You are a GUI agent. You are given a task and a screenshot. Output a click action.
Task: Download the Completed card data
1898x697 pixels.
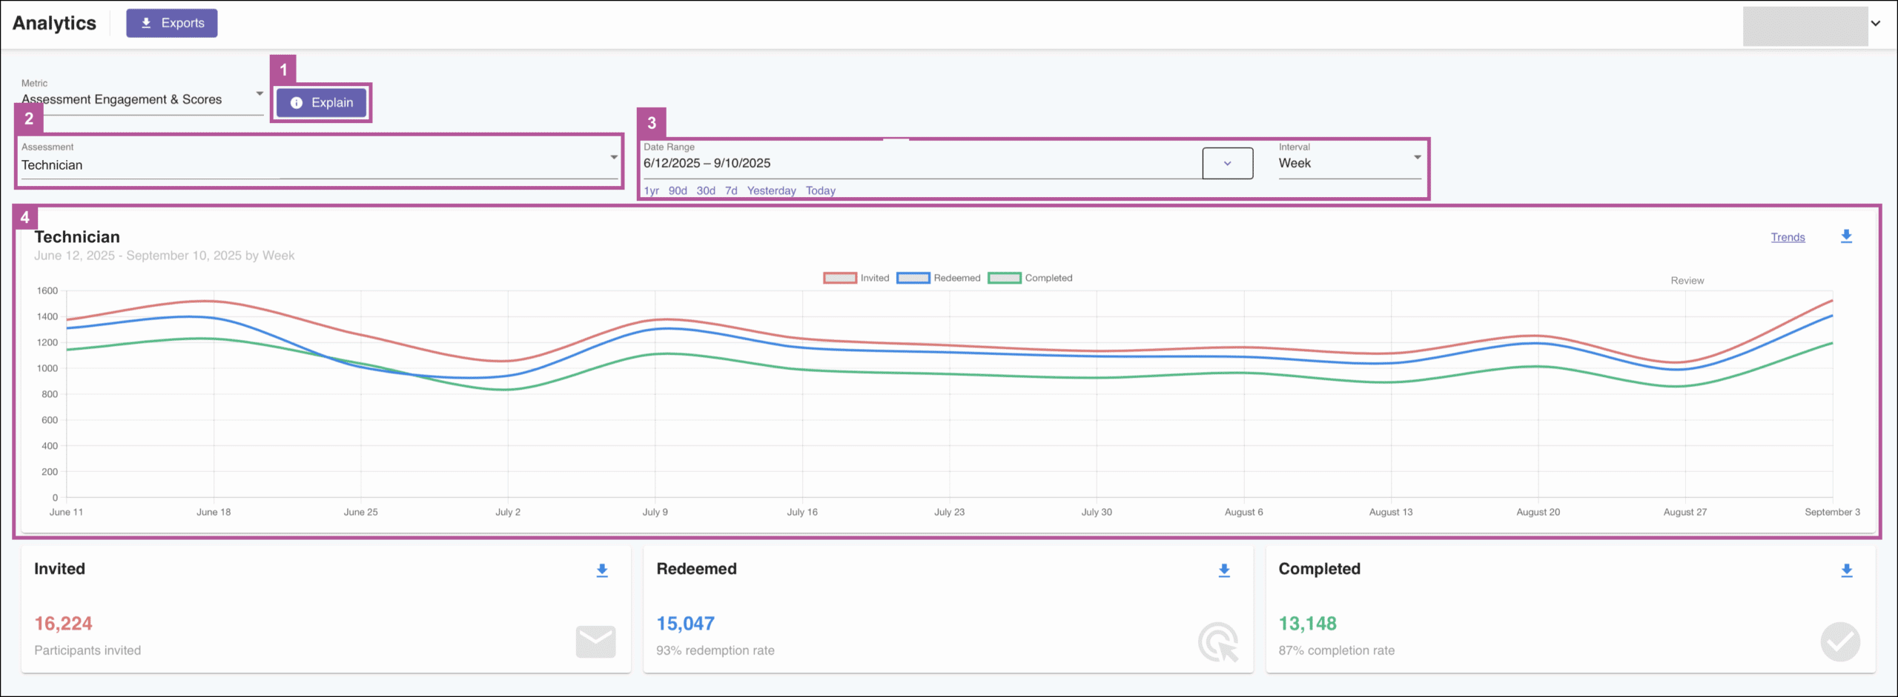[1846, 570]
